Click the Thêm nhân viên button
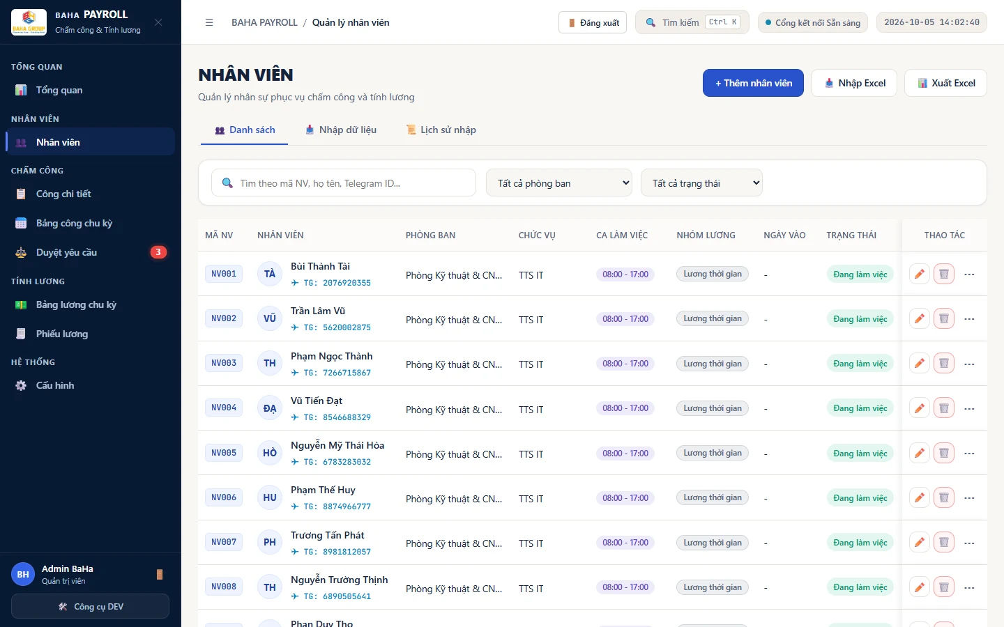The height and width of the screenshot is (627, 1004). click(753, 83)
